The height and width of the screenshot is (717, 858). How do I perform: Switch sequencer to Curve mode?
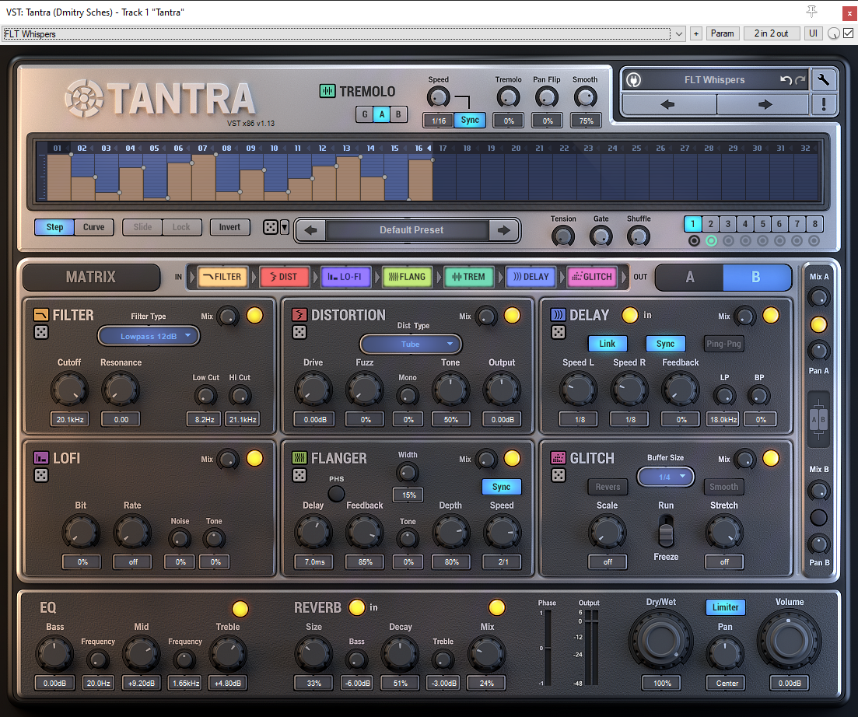[x=93, y=227]
